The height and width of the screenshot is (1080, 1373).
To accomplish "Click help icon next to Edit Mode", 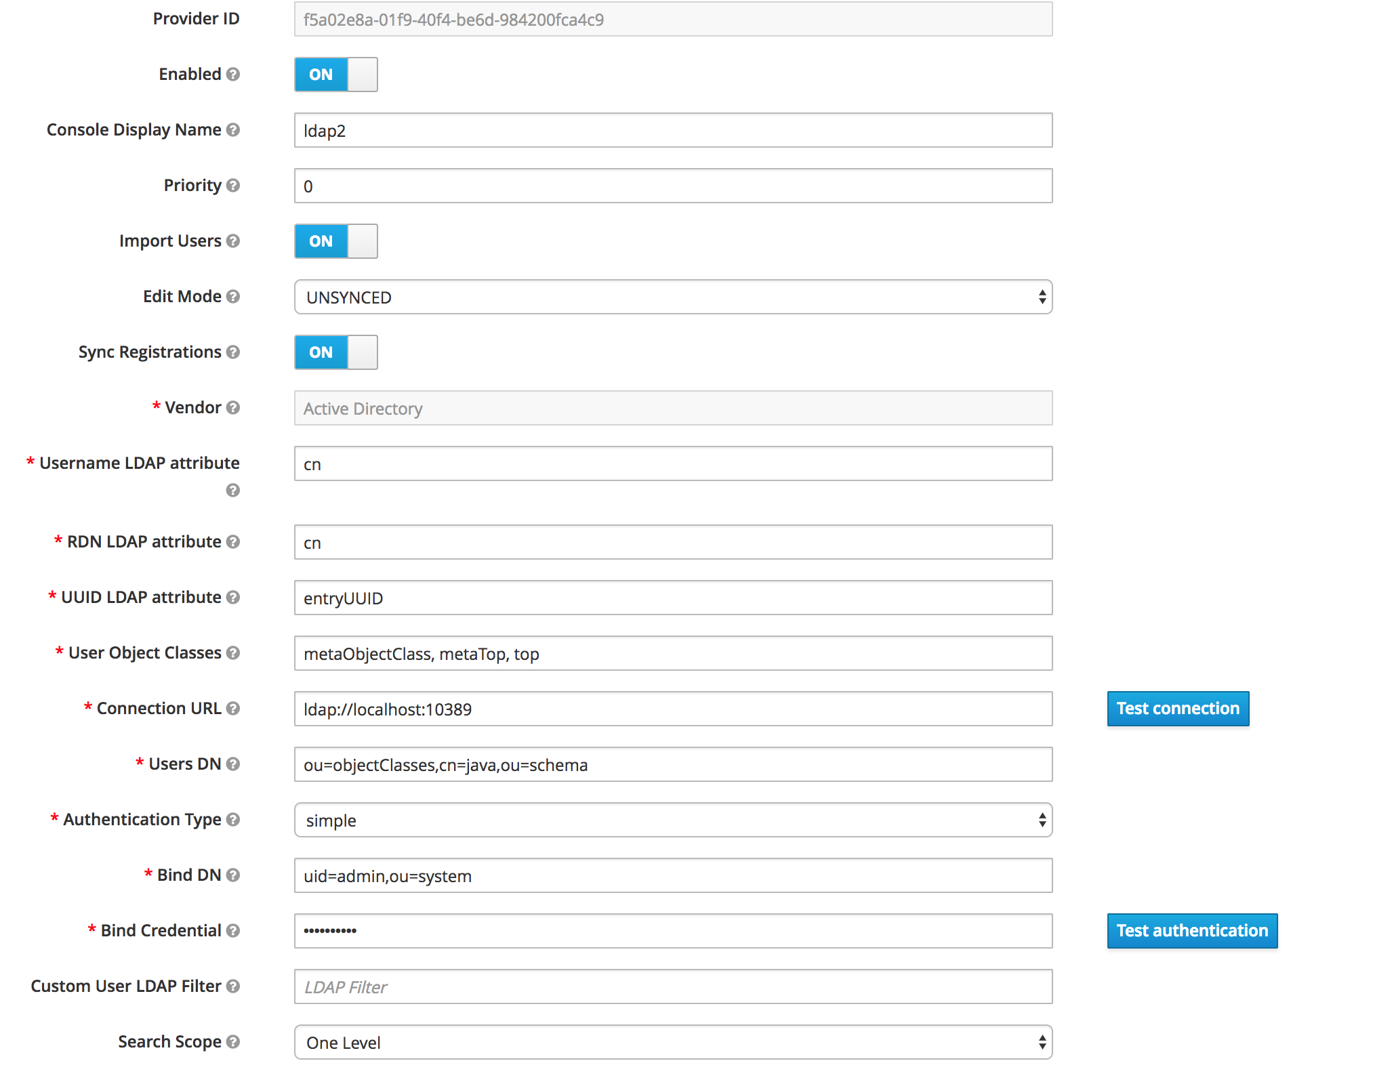I will coord(233,297).
